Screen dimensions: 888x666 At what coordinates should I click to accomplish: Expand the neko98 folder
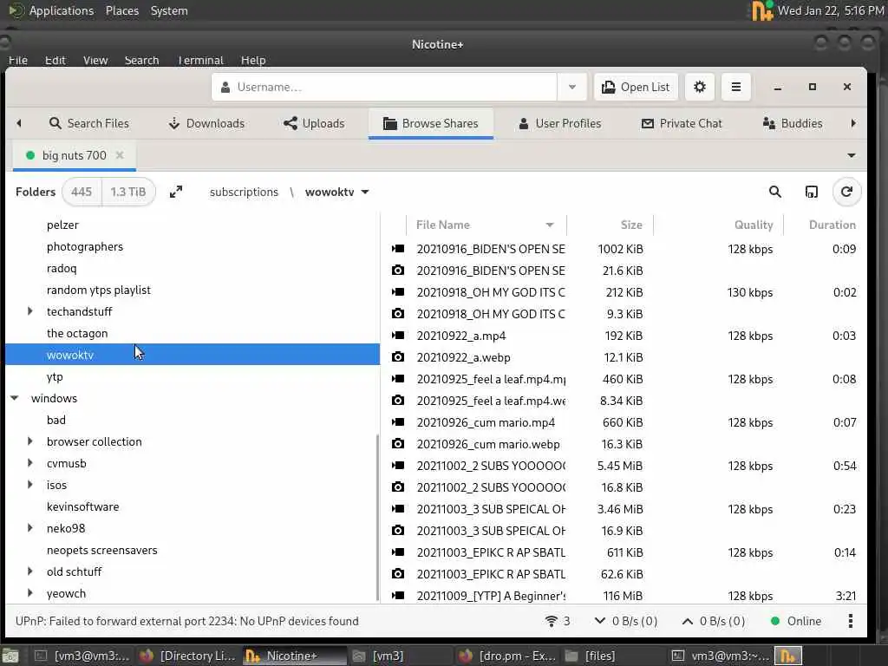(30, 528)
